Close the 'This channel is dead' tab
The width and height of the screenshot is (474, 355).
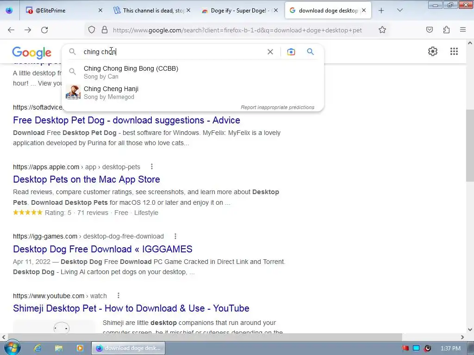click(x=188, y=10)
